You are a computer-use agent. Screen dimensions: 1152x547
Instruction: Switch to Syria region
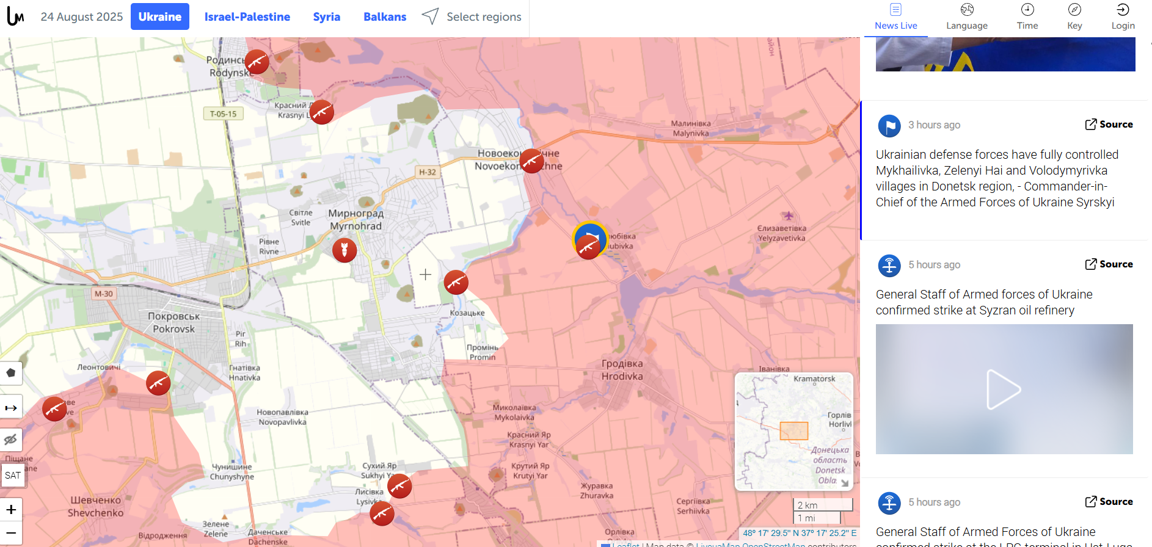click(x=327, y=16)
